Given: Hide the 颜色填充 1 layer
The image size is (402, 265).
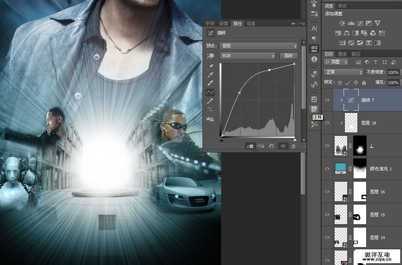Looking at the screenshot, I should pos(327,169).
